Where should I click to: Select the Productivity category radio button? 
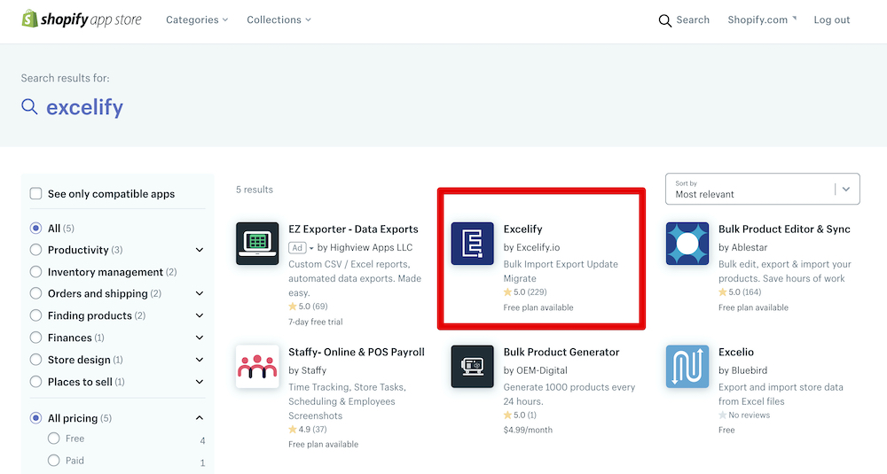[35, 250]
